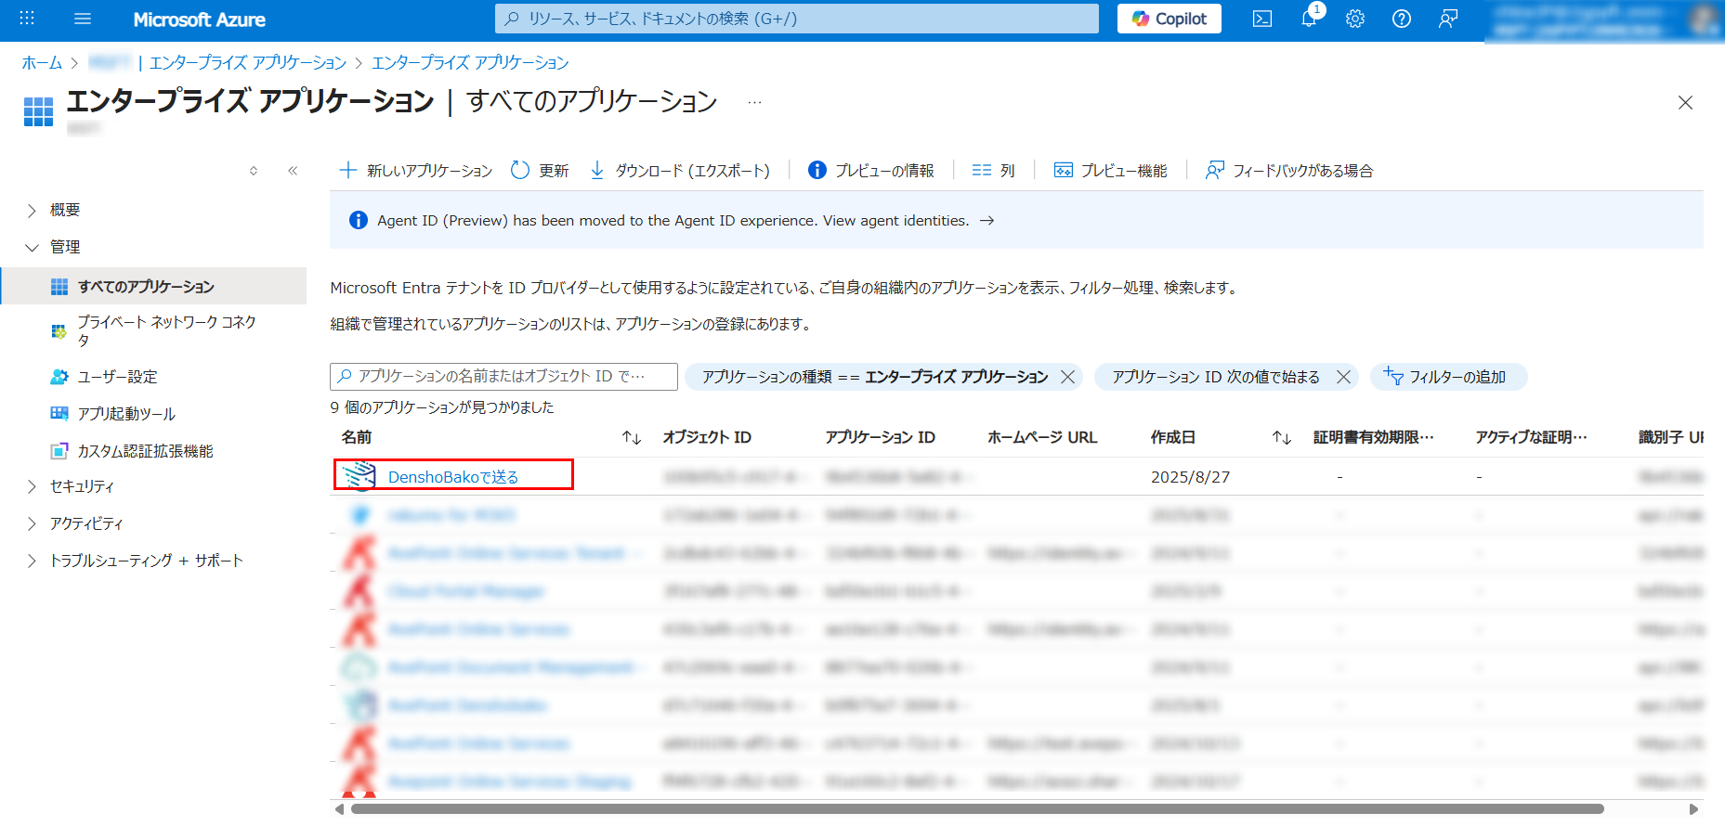
Task: Click the オブジェクト ID column header
Action: 707,437
